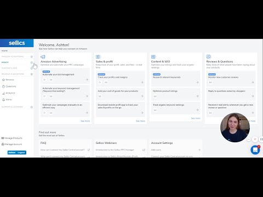Open arrow for Monitor new customer reviews
This screenshot has width=263, height=197.
tap(253, 83)
